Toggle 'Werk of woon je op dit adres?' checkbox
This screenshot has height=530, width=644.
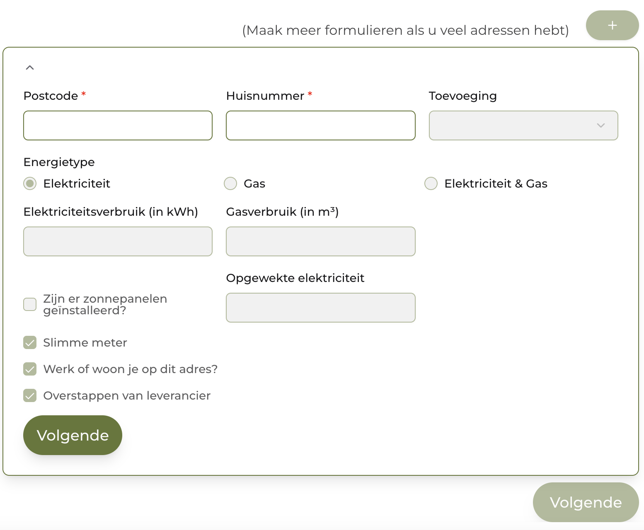30,369
